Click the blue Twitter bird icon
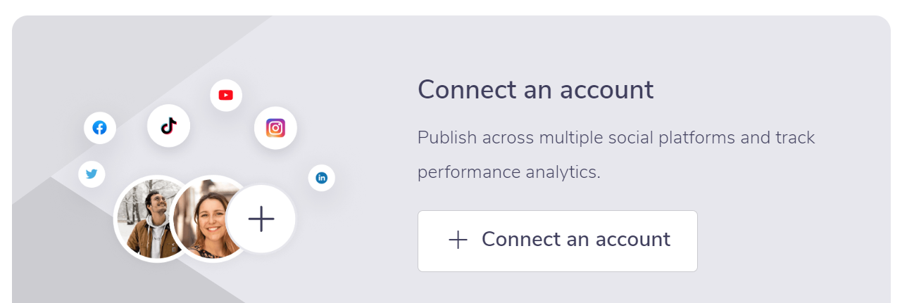Viewport: 907px width, 303px height. 92,174
